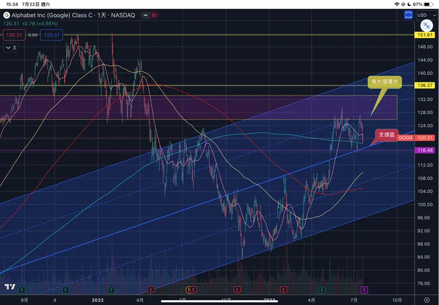This screenshot has width=439, height=305.
Task: Click the 148.00 price axis label
Action: (x=425, y=47)
